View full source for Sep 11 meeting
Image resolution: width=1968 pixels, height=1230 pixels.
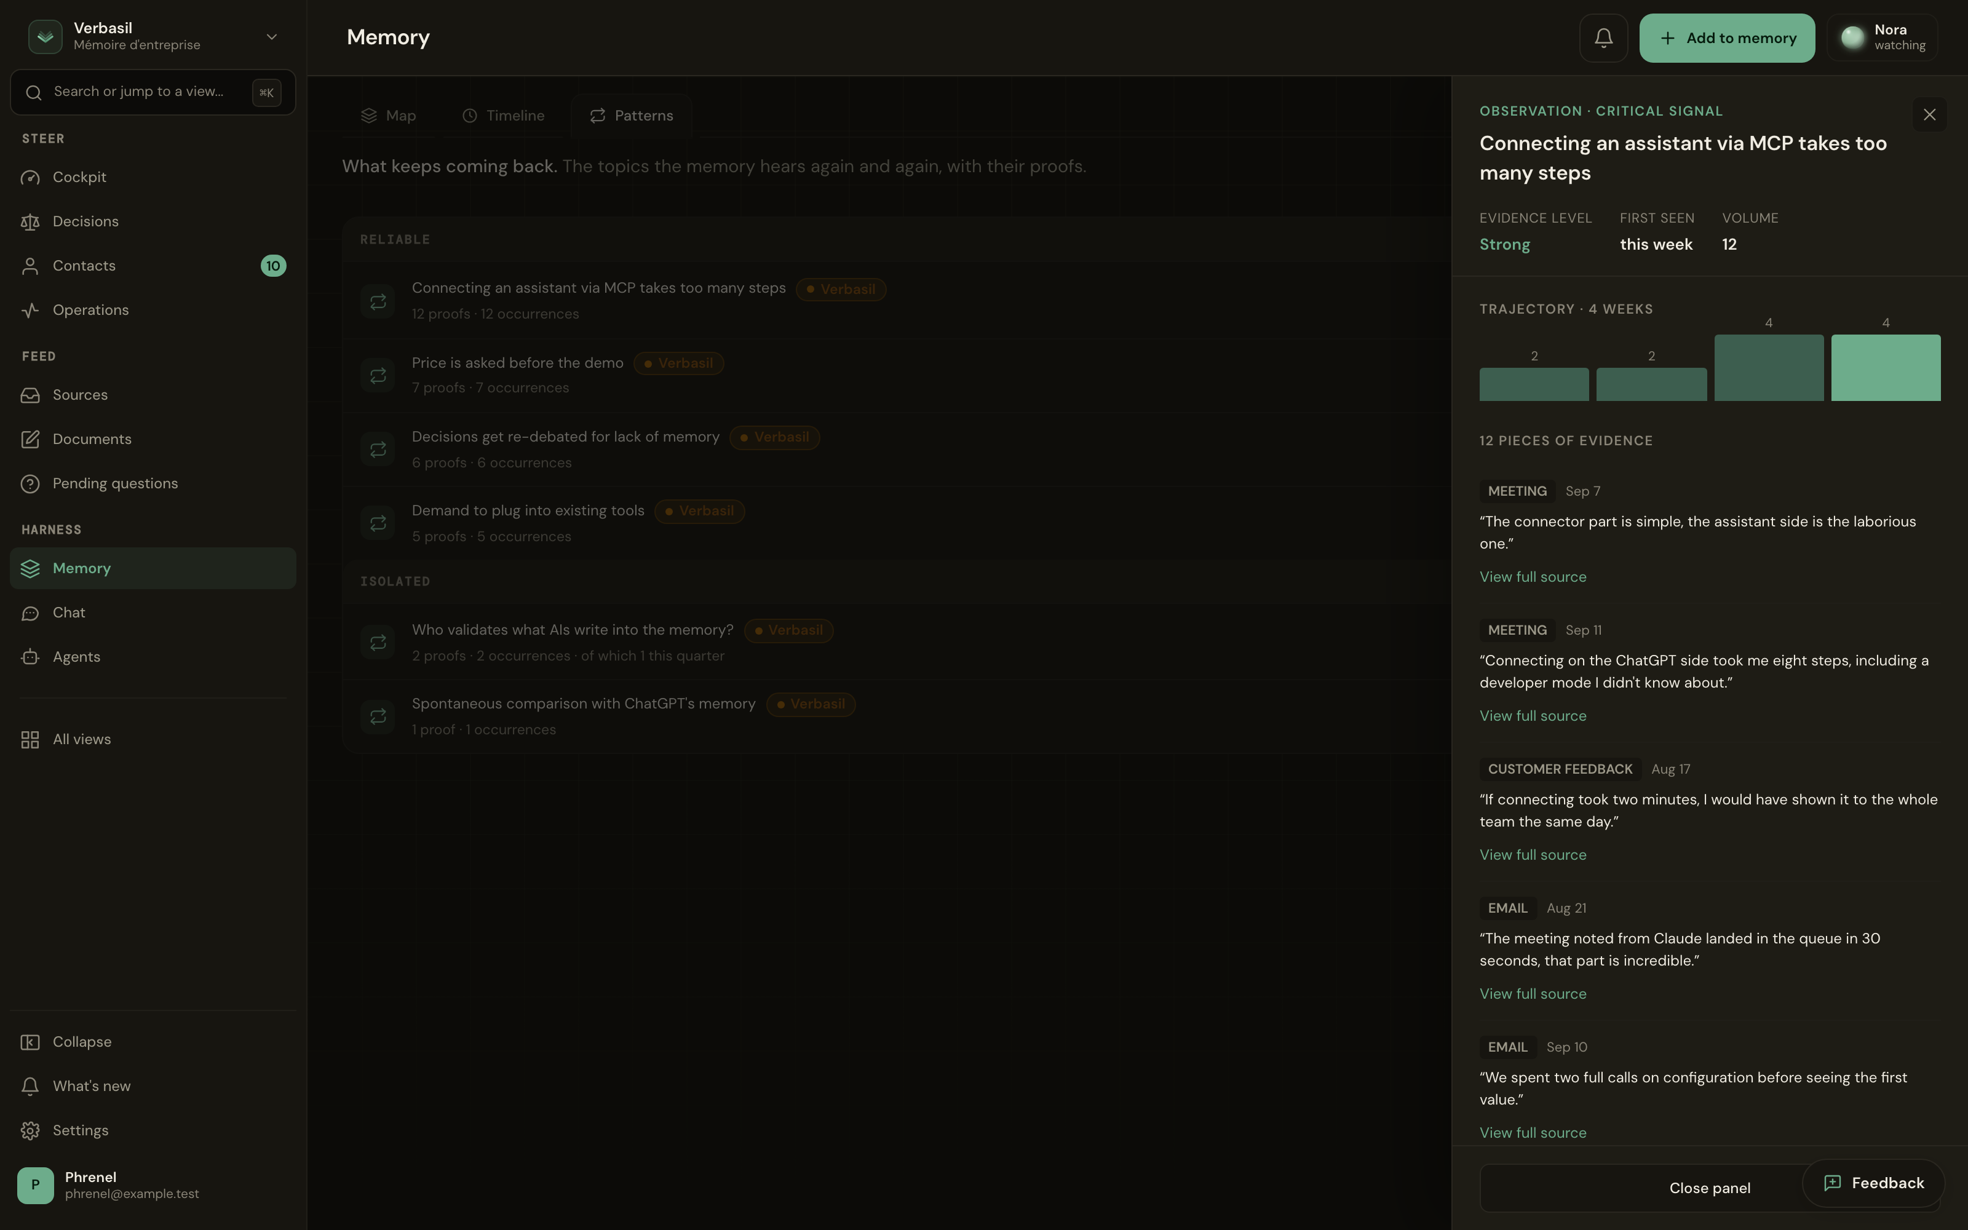(x=1532, y=716)
